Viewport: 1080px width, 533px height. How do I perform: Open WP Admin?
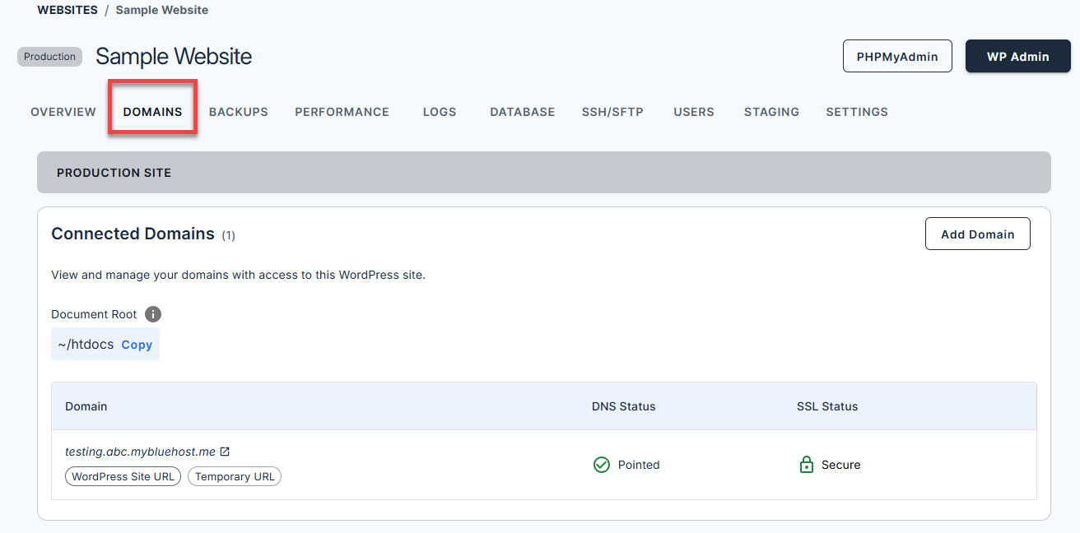point(1018,56)
